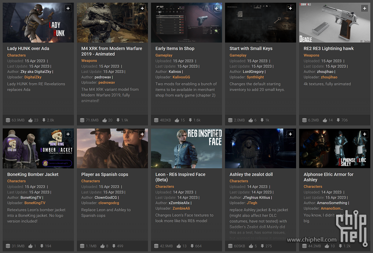Click the thumbs-up icon on Leon RE6 Inspired Face card
Viewport: 373px width, 253px height.
pos(179,246)
